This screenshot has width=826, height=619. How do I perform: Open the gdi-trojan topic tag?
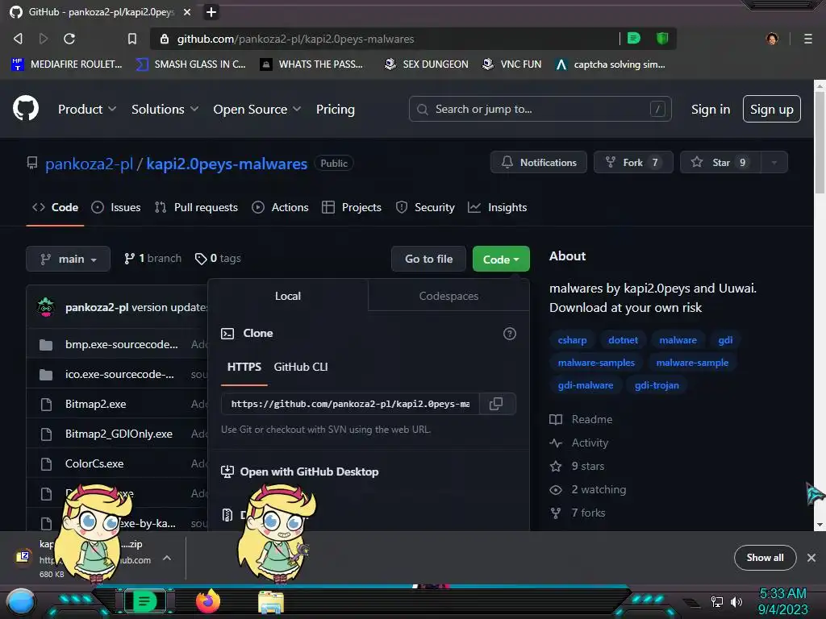click(657, 385)
